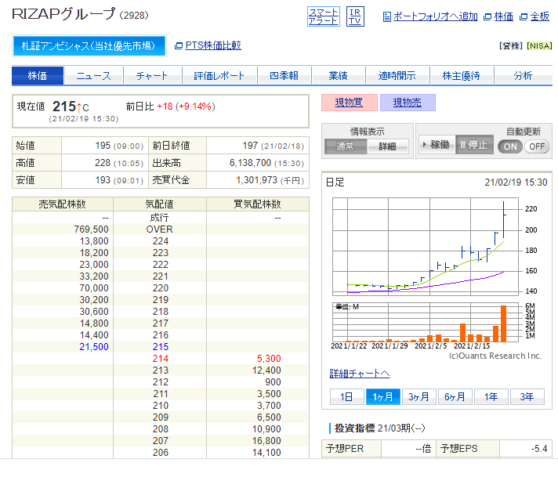Click the 日足 price chart
Image resolution: width=558 pixels, height=477 pixels.
pyautogui.click(x=426, y=247)
